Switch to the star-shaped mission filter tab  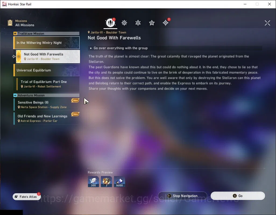tap(152, 23)
